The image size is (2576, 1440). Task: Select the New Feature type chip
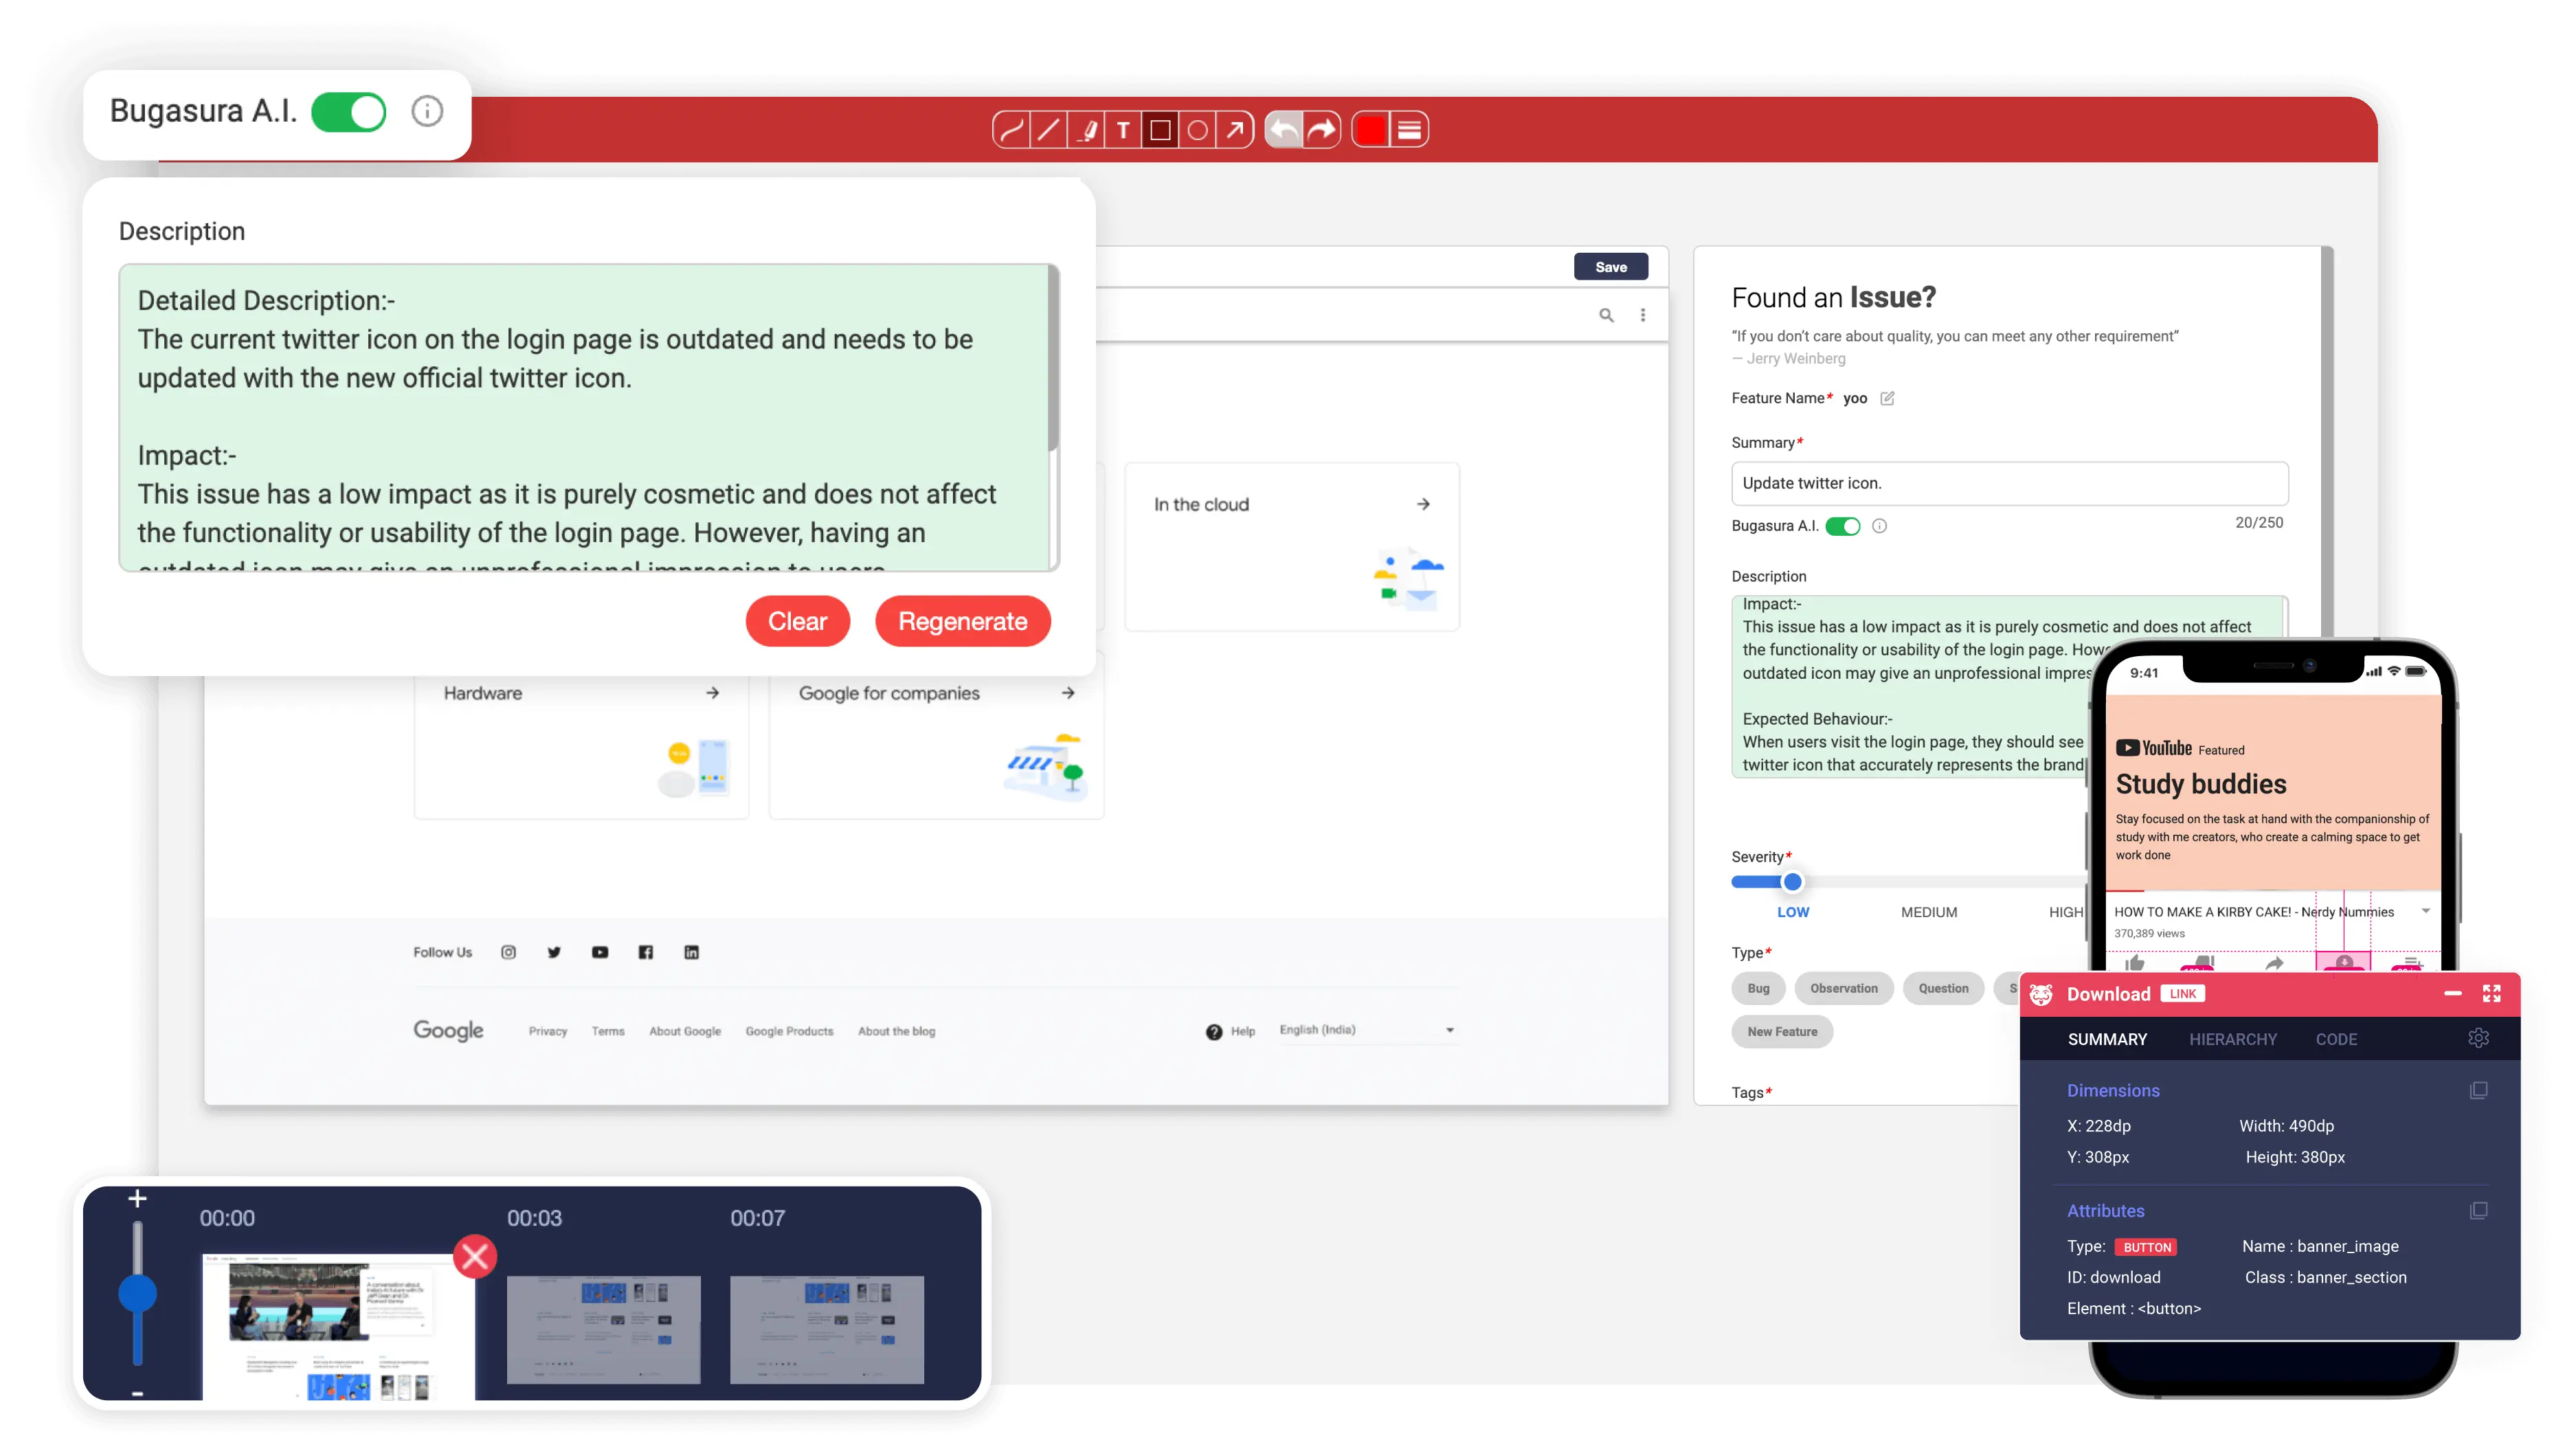tap(1782, 1031)
